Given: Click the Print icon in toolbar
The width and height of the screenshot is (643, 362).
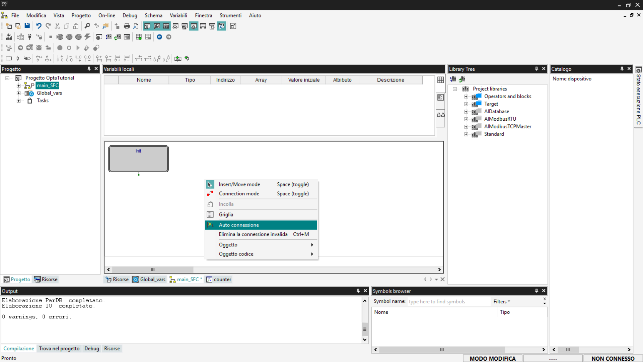Looking at the screenshot, I should point(127,26).
